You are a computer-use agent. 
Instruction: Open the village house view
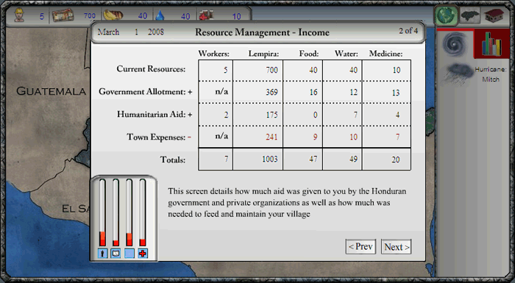[494, 15]
